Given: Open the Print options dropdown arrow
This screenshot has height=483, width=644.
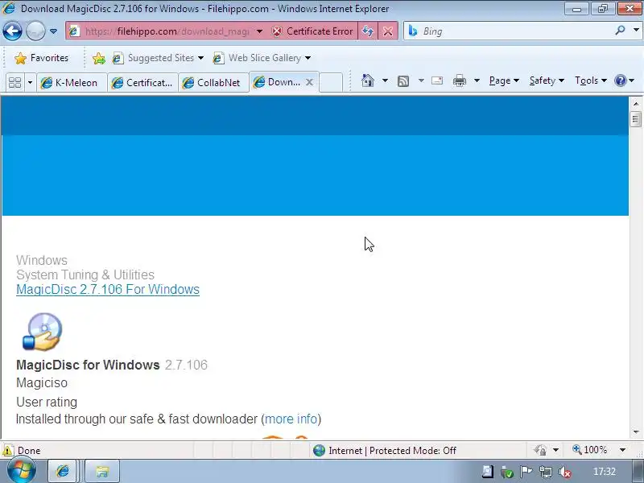Looking at the screenshot, I should [477, 80].
